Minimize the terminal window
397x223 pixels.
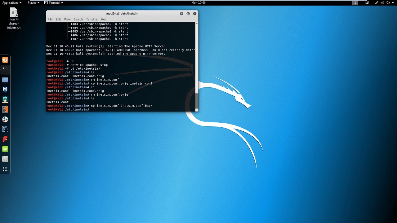pyautogui.click(x=181, y=14)
